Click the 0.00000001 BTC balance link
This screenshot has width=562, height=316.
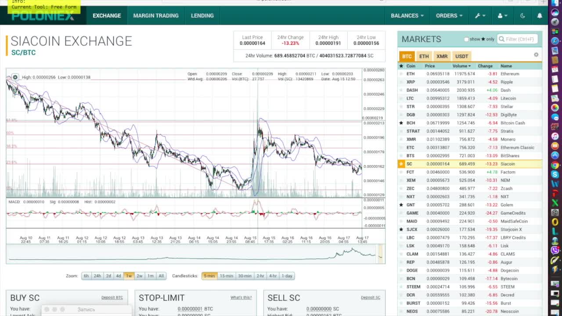pos(190,309)
